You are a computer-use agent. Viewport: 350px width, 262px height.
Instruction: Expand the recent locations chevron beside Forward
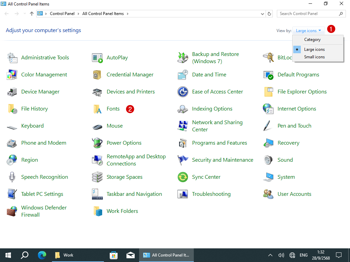point(25,14)
